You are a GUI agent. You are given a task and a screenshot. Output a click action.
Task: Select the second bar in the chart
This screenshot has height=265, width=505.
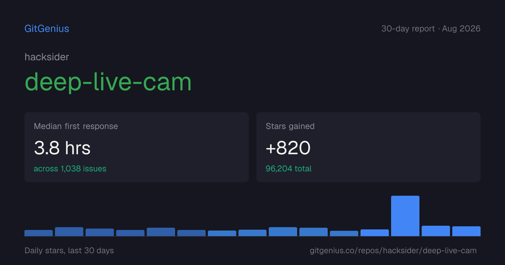pos(69,232)
